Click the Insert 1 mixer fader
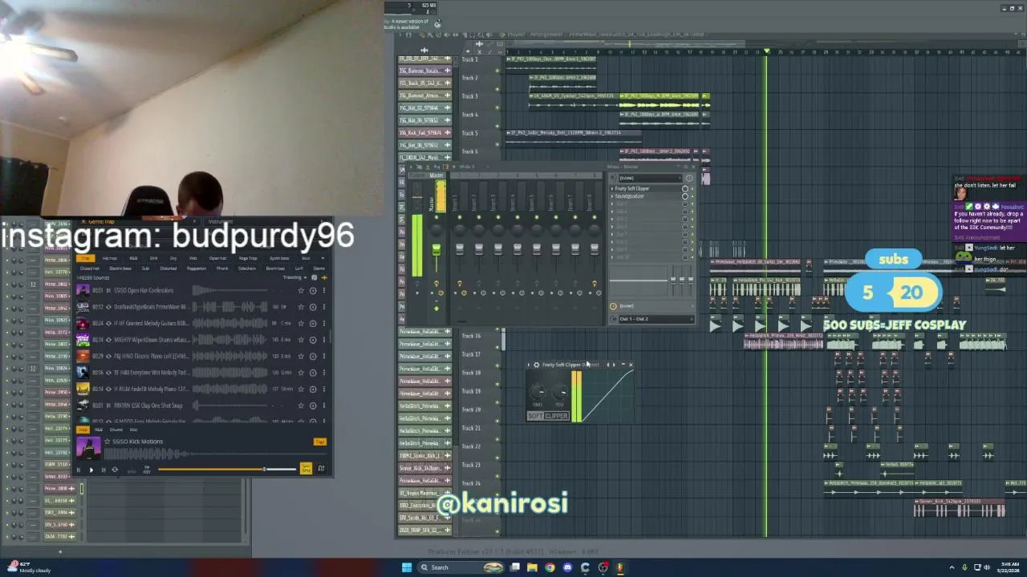This screenshot has width=1027, height=577. pos(459,250)
